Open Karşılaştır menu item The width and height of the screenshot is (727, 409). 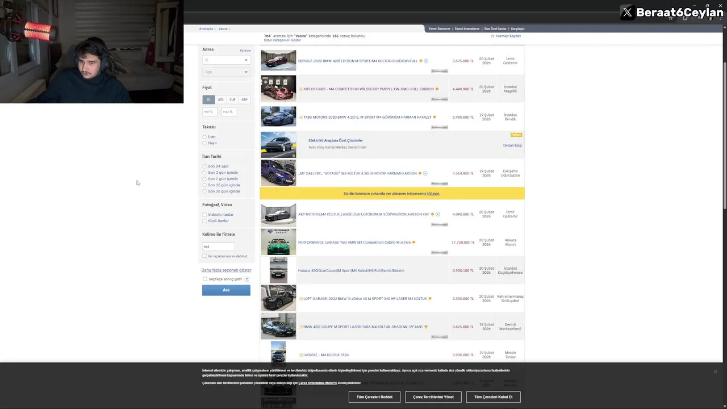coord(517,28)
